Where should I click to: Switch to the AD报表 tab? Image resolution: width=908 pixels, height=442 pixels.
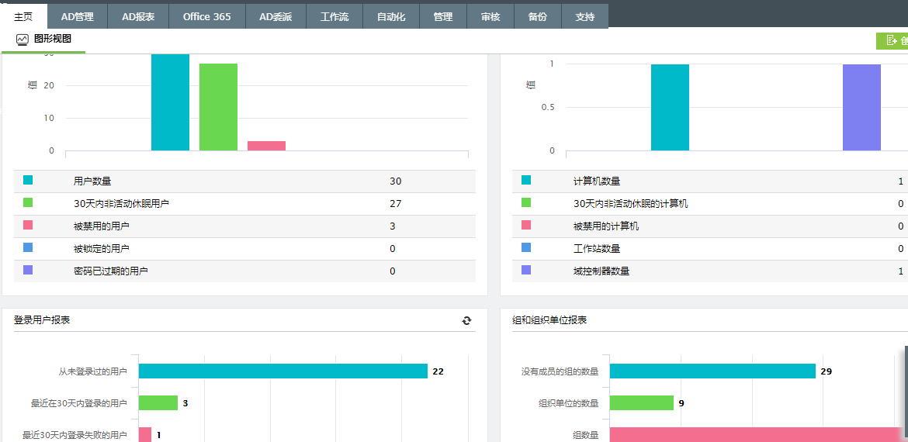coord(140,16)
